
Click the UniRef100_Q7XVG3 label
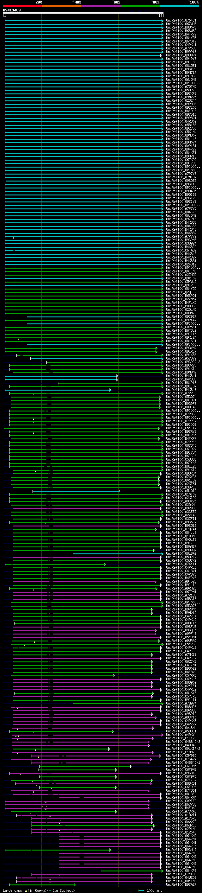[x=181, y=477]
